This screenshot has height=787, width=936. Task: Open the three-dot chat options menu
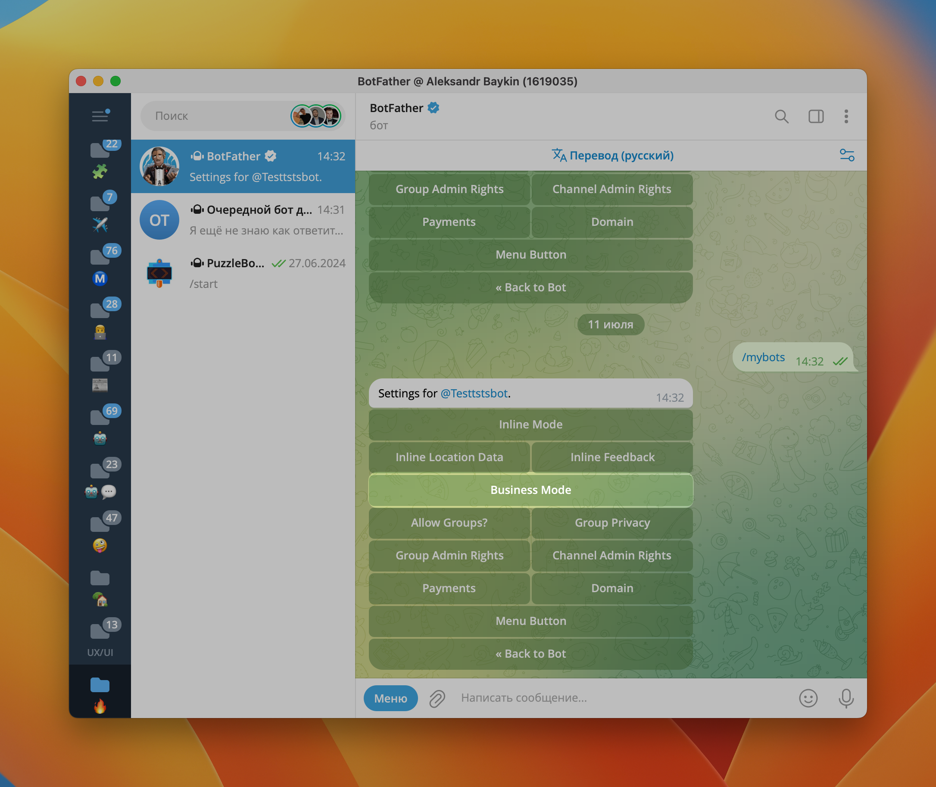[846, 116]
